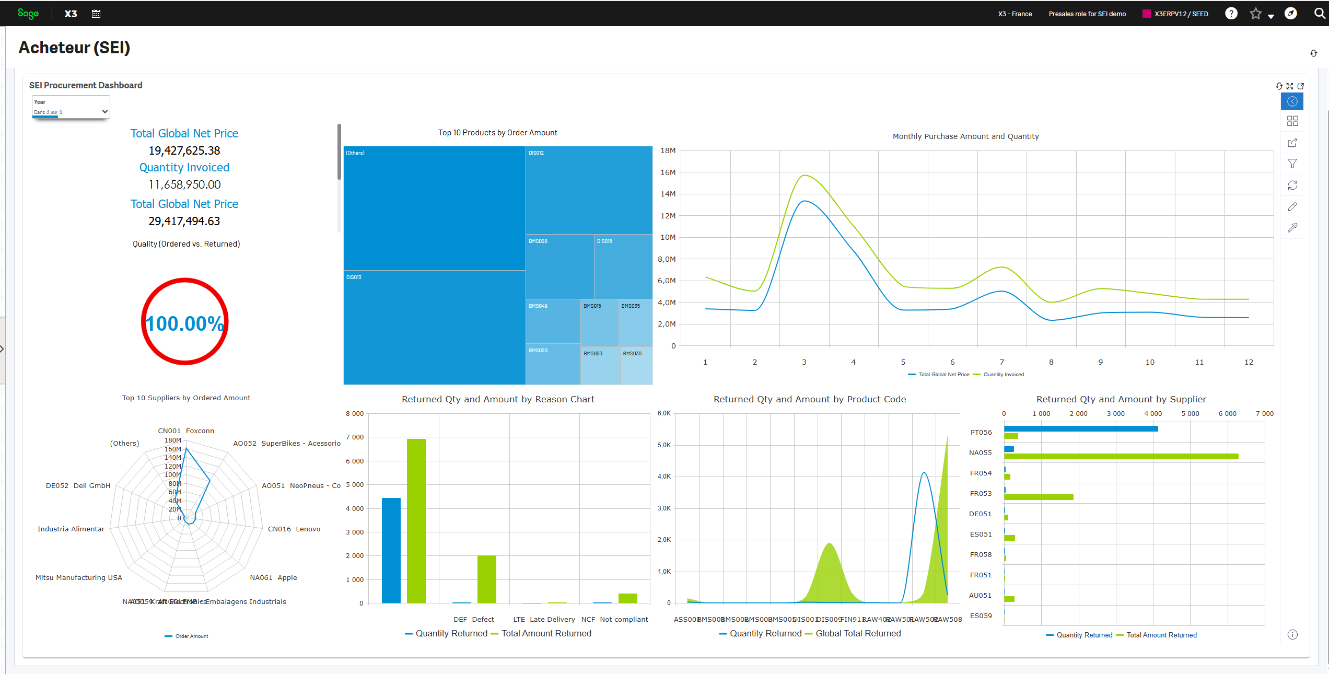Click the PT056 blue quantity bar
1329x674 pixels.
(x=1081, y=429)
